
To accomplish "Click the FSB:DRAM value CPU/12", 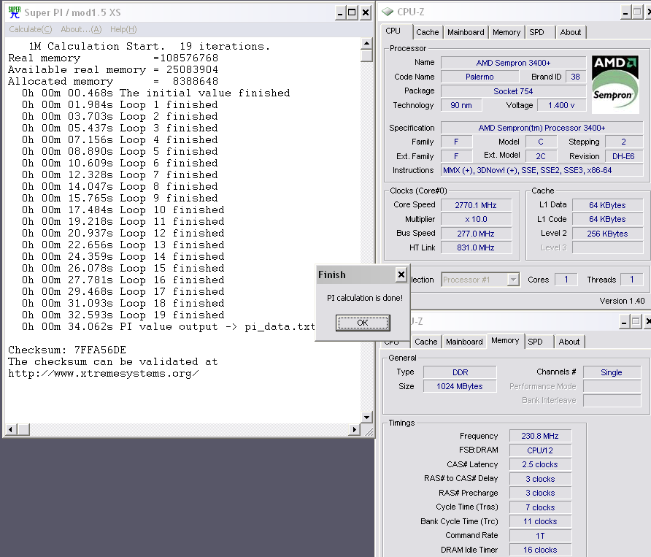I will tap(540, 450).
